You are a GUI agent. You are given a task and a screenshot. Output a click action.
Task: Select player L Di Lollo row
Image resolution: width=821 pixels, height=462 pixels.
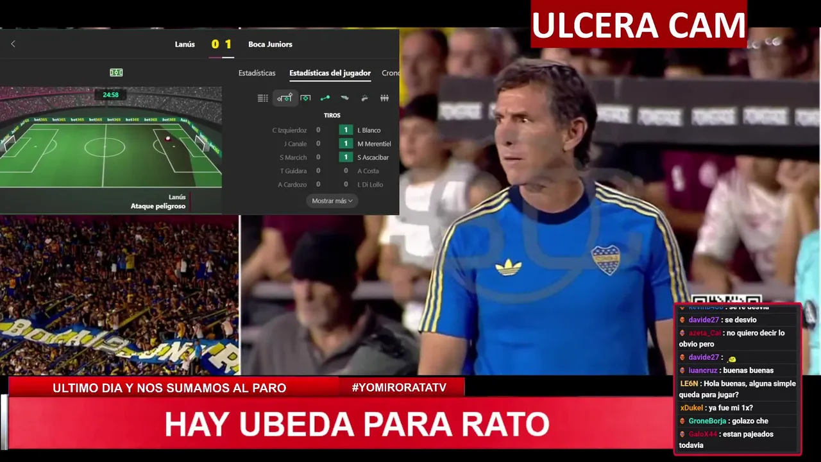click(363, 184)
